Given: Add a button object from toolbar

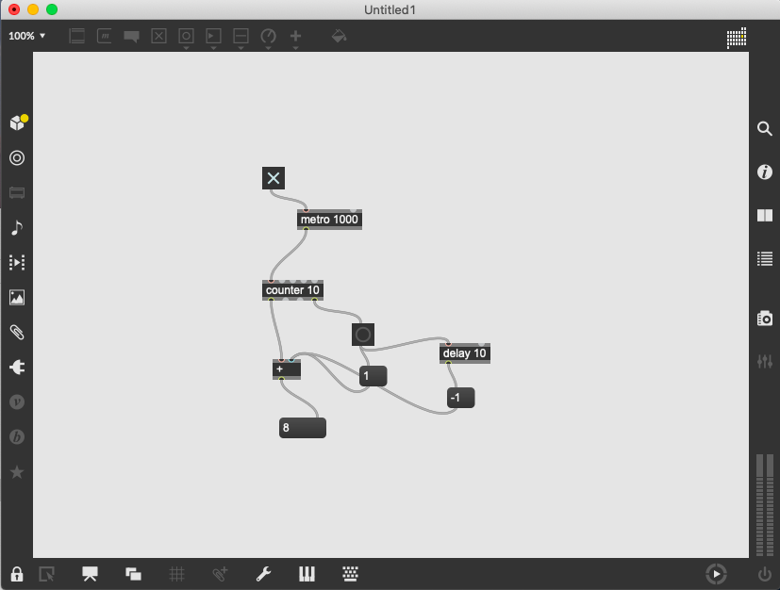Looking at the screenshot, I should pos(186,36).
